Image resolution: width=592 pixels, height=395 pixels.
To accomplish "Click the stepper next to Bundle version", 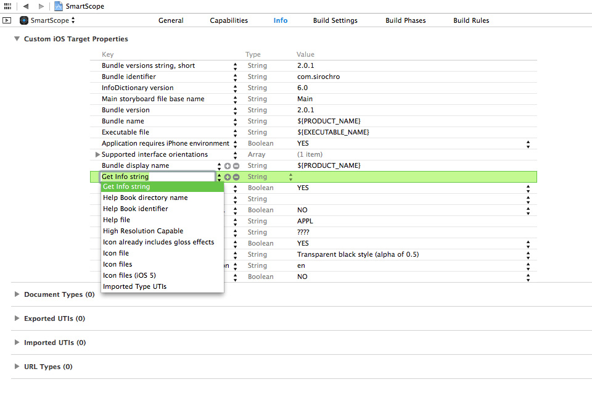I will (x=234, y=110).
